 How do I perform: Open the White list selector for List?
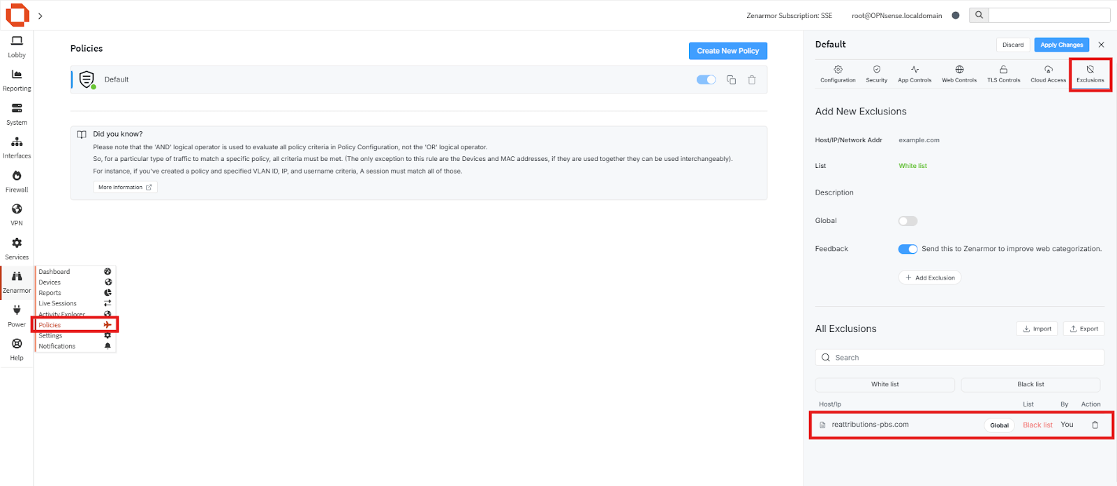(x=912, y=166)
